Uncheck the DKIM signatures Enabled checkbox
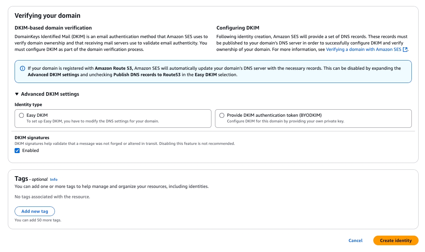 [x=17, y=151]
